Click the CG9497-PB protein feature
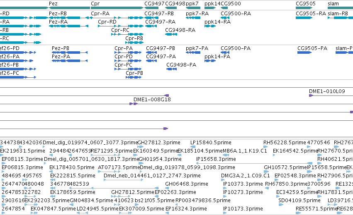Screen dimensions: 353x215 [x=151, y=53]
